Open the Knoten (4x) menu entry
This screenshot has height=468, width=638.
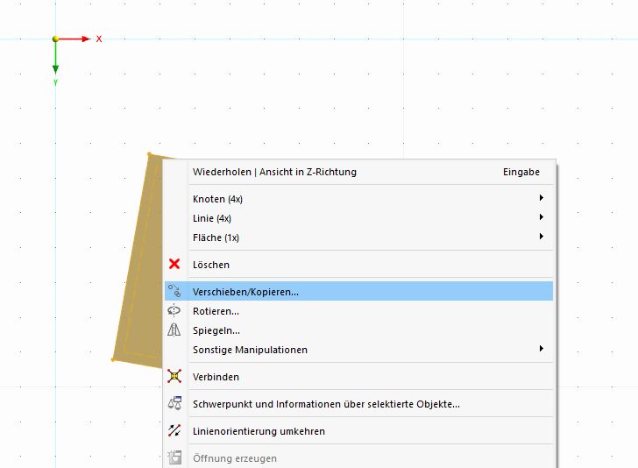click(359, 199)
